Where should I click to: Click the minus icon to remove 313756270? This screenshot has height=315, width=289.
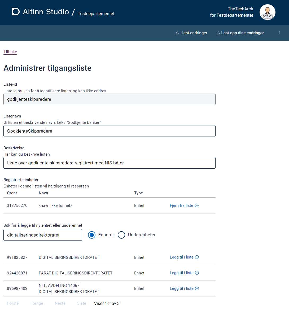(196, 205)
